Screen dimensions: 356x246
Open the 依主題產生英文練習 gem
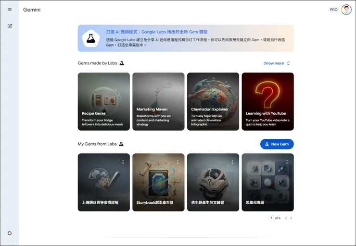click(213, 182)
